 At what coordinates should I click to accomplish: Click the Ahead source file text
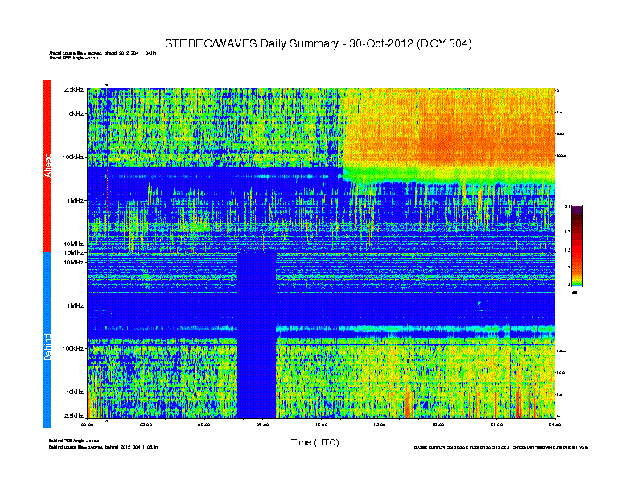[x=103, y=53]
